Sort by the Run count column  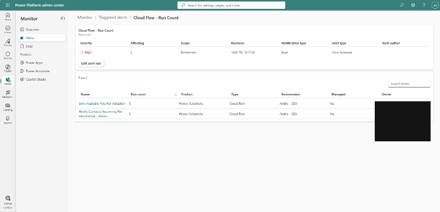point(138,94)
